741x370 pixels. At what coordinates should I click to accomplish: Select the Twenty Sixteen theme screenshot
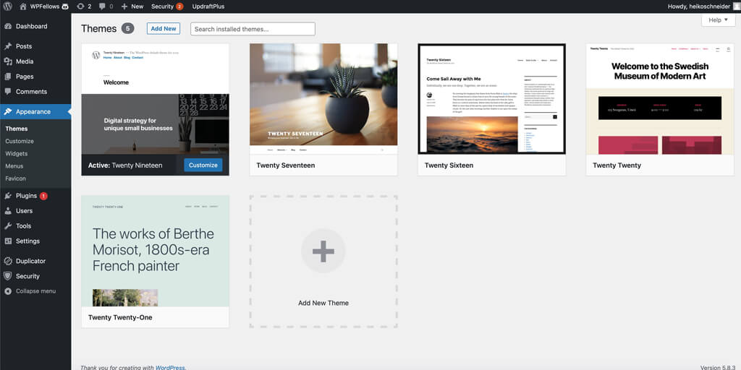point(491,99)
